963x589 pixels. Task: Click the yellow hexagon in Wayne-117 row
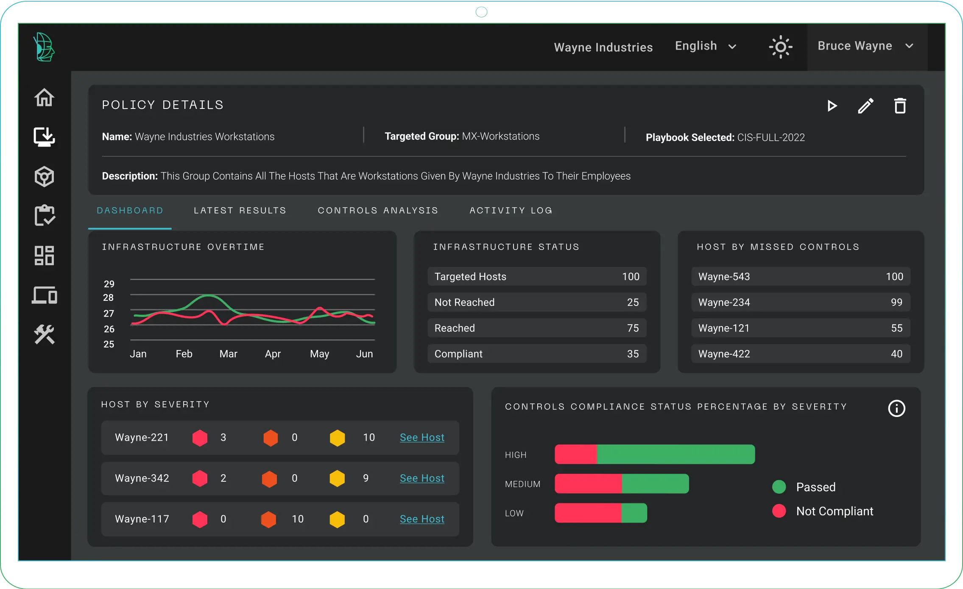point(337,520)
